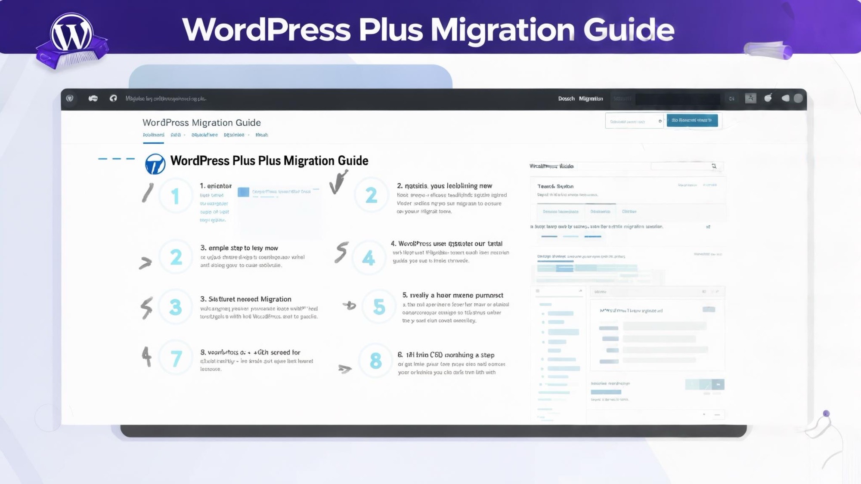The width and height of the screenshot is (861, 484).
Task: Click the circular refresh icon in dark toolbar
Action: click(x=113, y=99)
